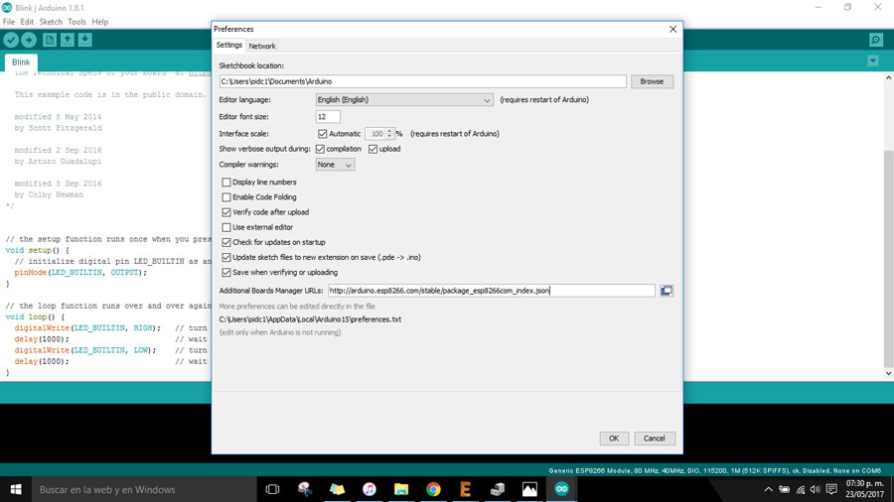Click OK to save preferences
The width and height of the screenshot is (894, 502).
614,439
